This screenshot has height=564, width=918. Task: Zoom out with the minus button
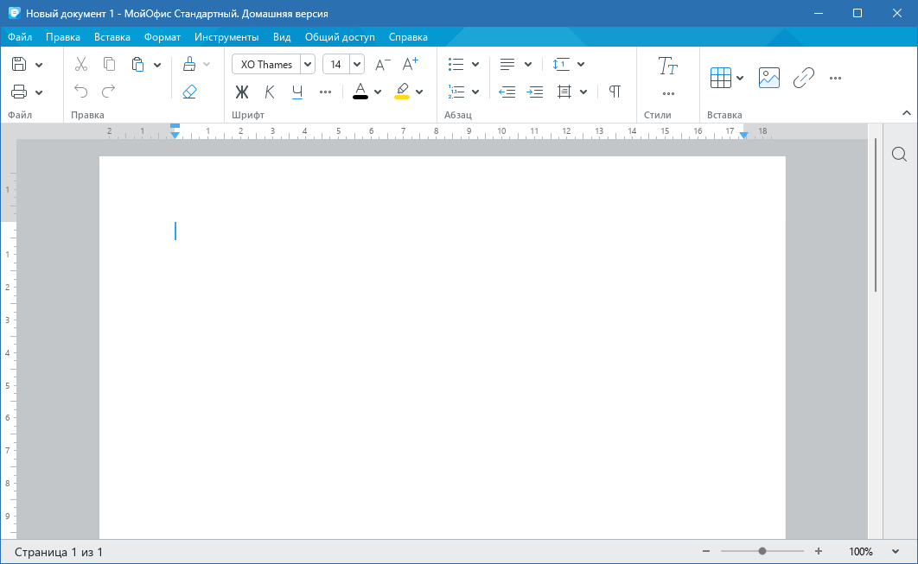click(706, 551)
